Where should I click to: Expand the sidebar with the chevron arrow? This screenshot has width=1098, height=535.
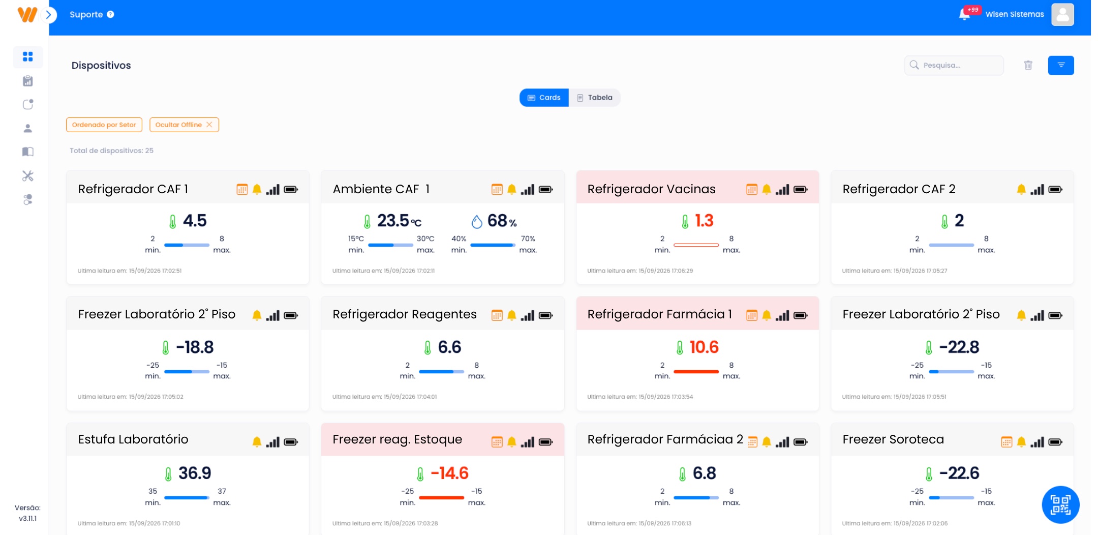click(49, 15)
